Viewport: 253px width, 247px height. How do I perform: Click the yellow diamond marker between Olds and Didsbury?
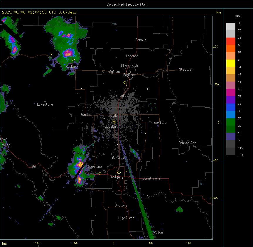[114, 122]
